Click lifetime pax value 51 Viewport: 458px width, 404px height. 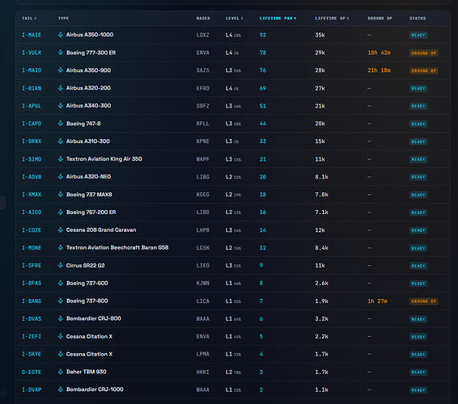click(x=263, y=106)
